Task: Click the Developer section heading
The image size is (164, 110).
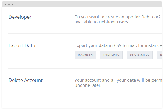Action: pos(20,17)
